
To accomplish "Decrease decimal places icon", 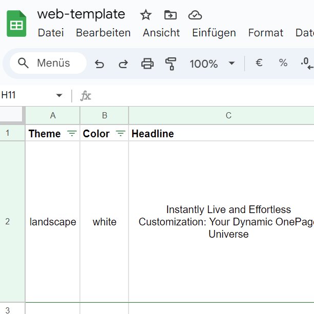I will coord(307,64).
